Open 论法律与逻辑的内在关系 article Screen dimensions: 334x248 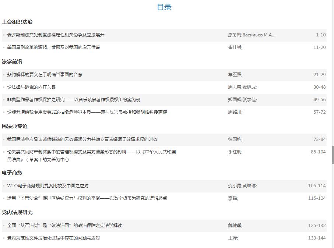coord(31,87)
